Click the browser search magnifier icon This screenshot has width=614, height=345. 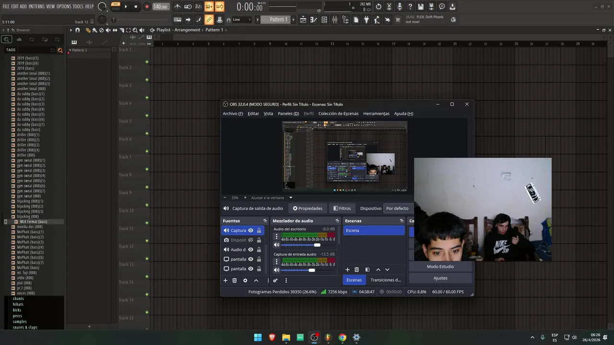tap(6, 40)
